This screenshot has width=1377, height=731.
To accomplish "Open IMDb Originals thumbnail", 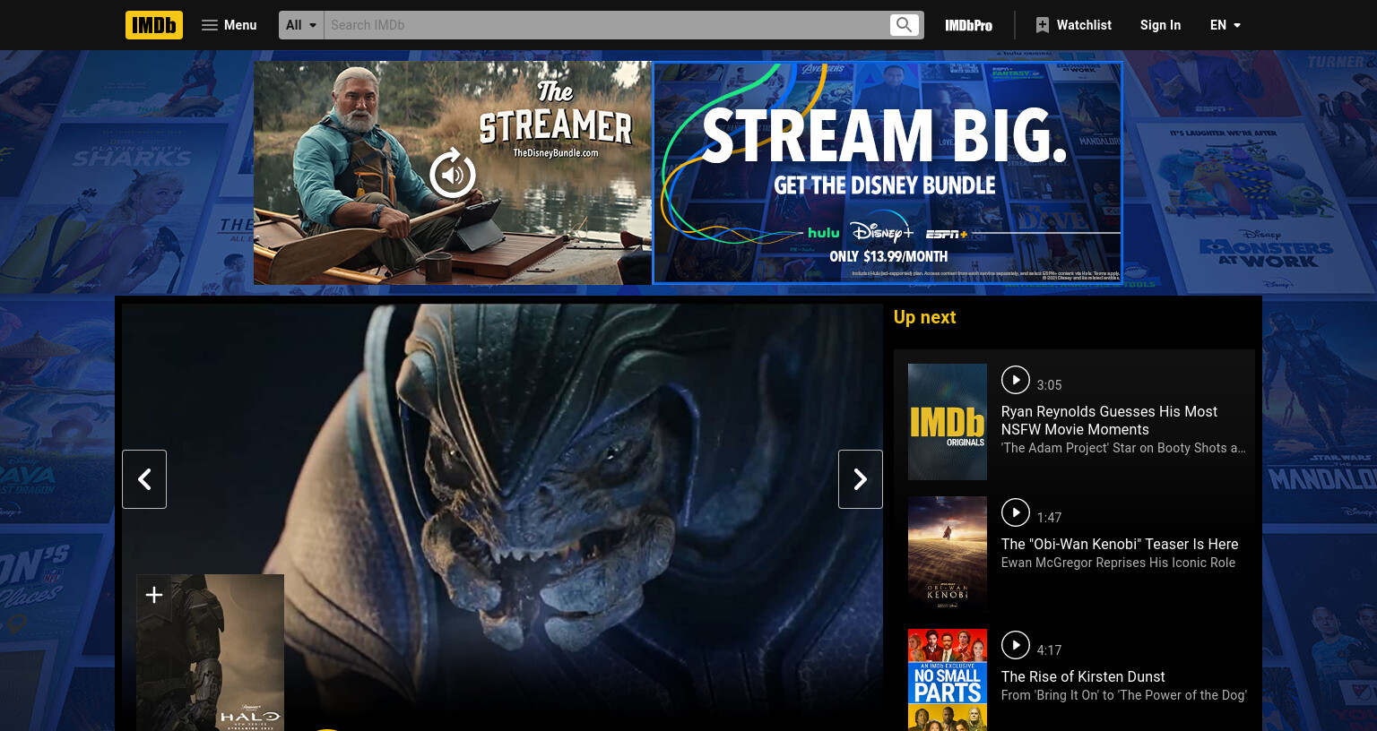I will 948,422.
